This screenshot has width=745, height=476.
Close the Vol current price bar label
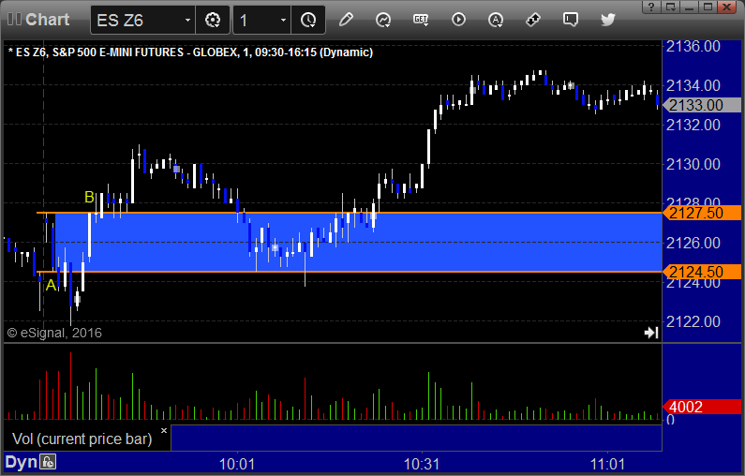pyautogui.click(x=164, y=430)
